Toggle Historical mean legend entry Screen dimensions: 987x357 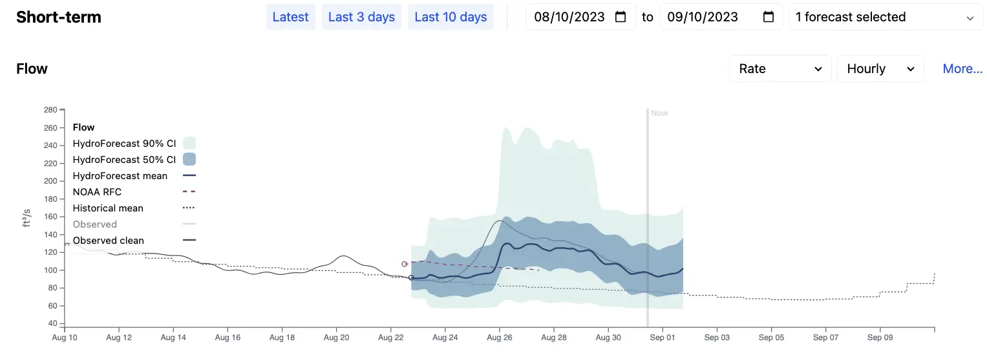click(134, 208)
